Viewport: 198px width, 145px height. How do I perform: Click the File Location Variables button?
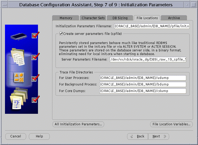coord(171,124)
